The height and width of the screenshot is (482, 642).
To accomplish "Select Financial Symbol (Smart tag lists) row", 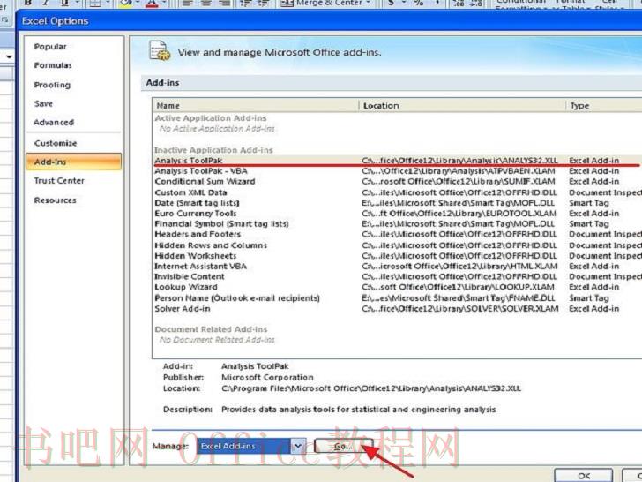I will click(x=397, y=224).
